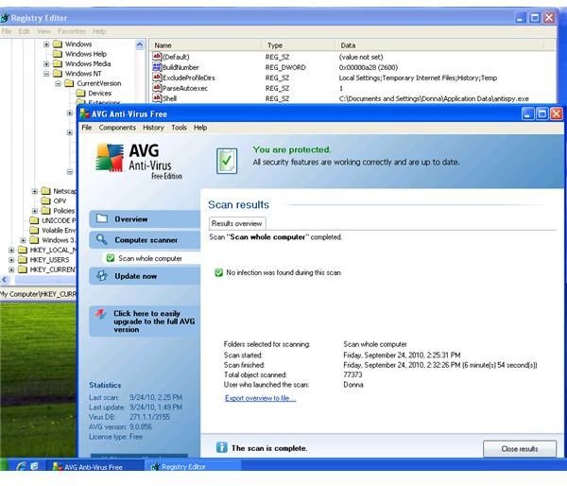
Task: Click the OPV folder icon
Action: point(46,200)
